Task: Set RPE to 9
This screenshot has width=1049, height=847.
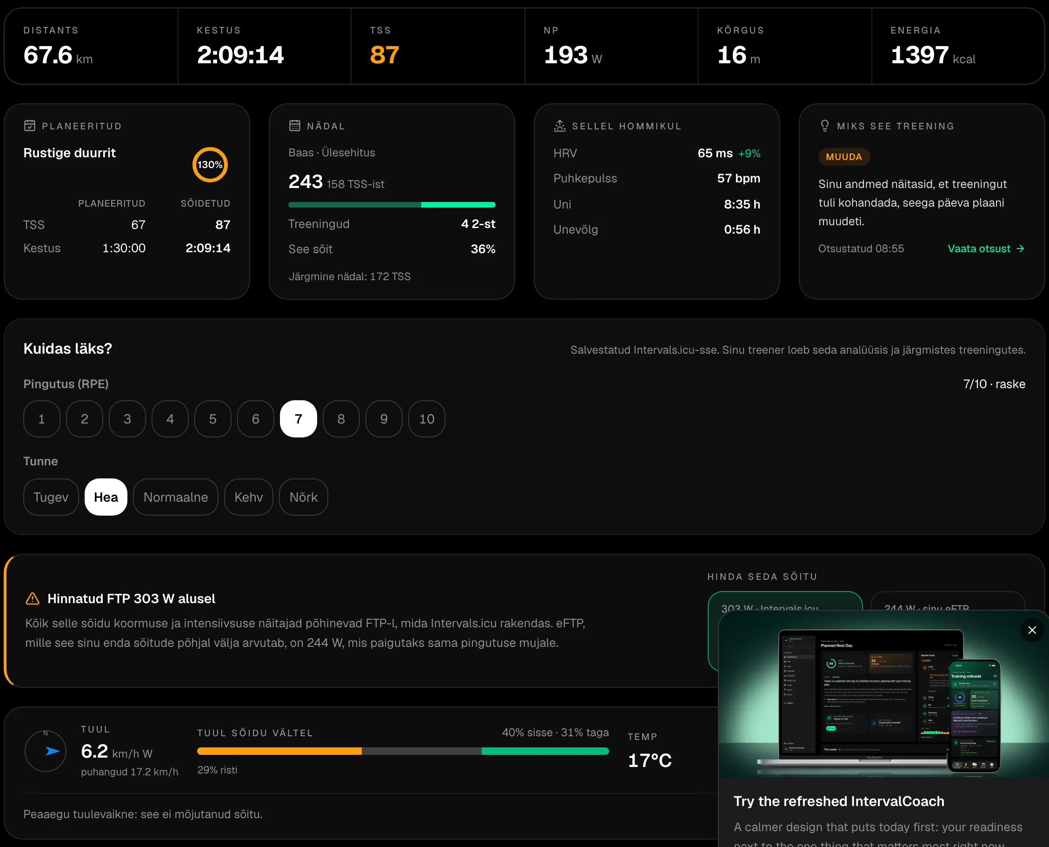Action: (x=384, y=419)
